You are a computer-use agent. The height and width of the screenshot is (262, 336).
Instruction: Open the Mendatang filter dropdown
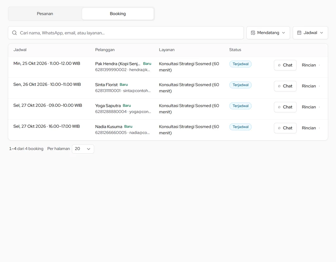pos(268,33)
